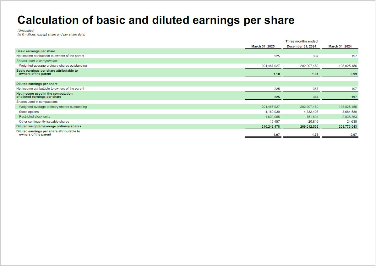Click the "Three months ended" header
Image resolution: width=376 pixels, height=266 pixels.
(301, 42)
